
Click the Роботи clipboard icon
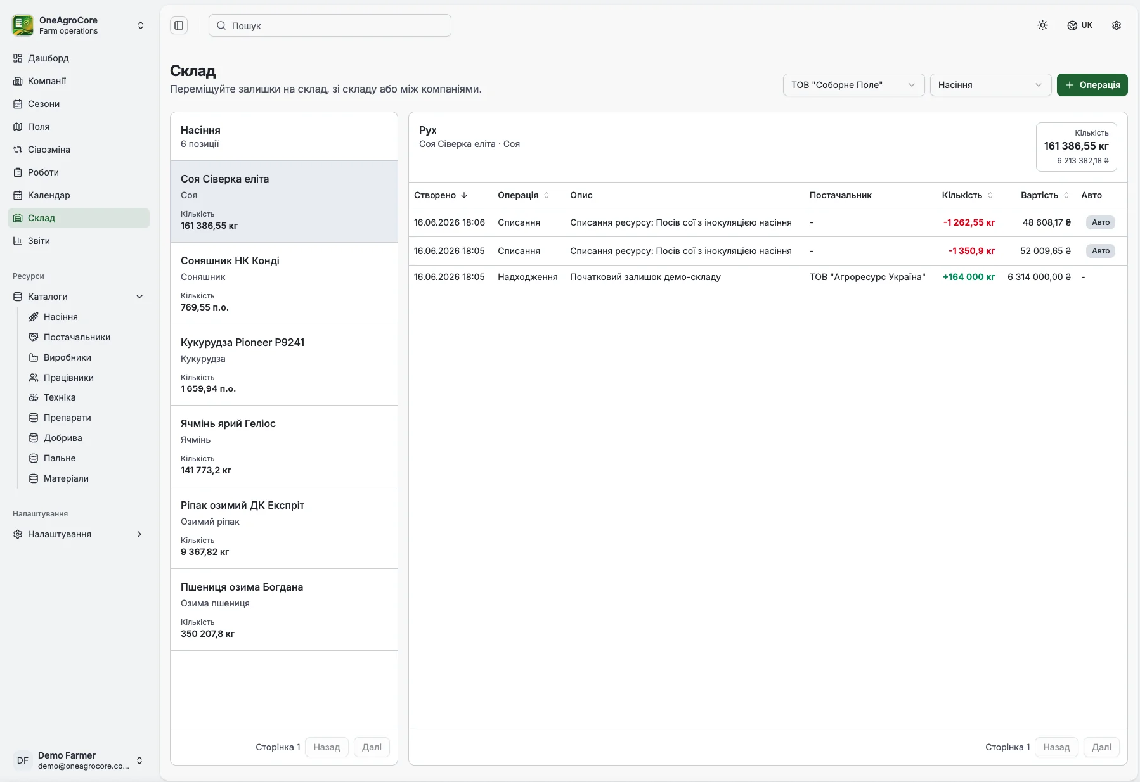point(18,172)
